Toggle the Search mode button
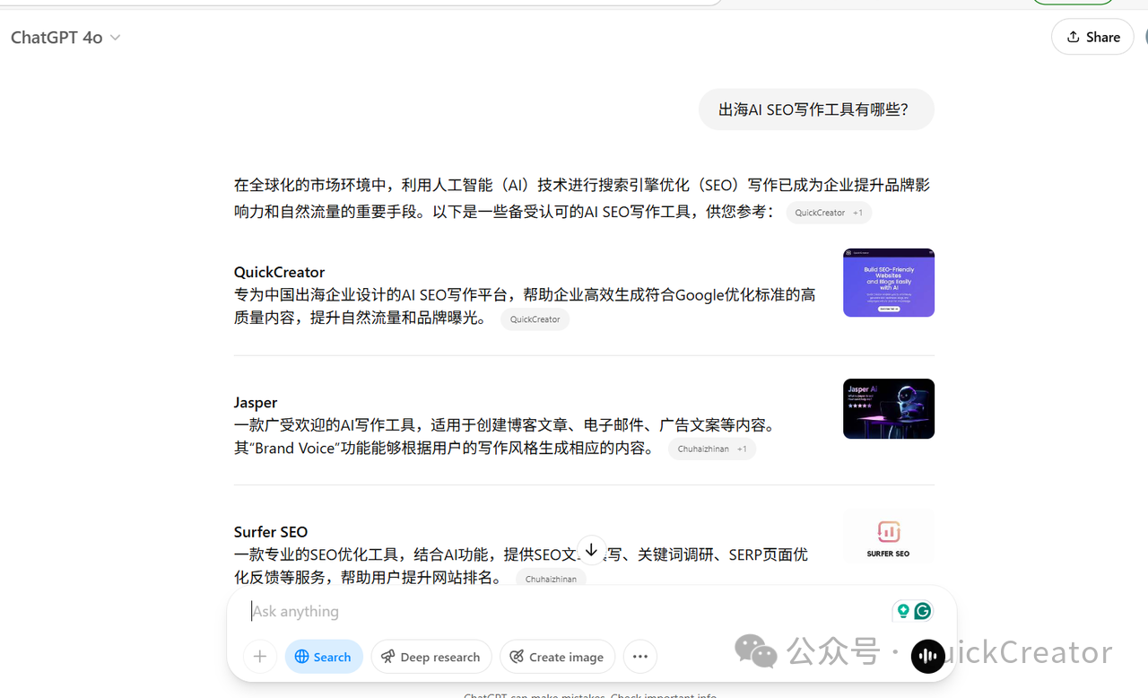The height and width of the screenshot is (698, 1148). click(x=324, y=657)
